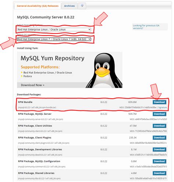The width and height of the screenshot is (174, 182).
Task: Select 'RPM Package, Development Libraries' title text
Action: click(40, 149)
